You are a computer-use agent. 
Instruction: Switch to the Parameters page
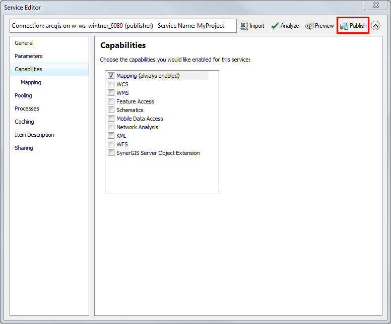click(x=29, y=56)
